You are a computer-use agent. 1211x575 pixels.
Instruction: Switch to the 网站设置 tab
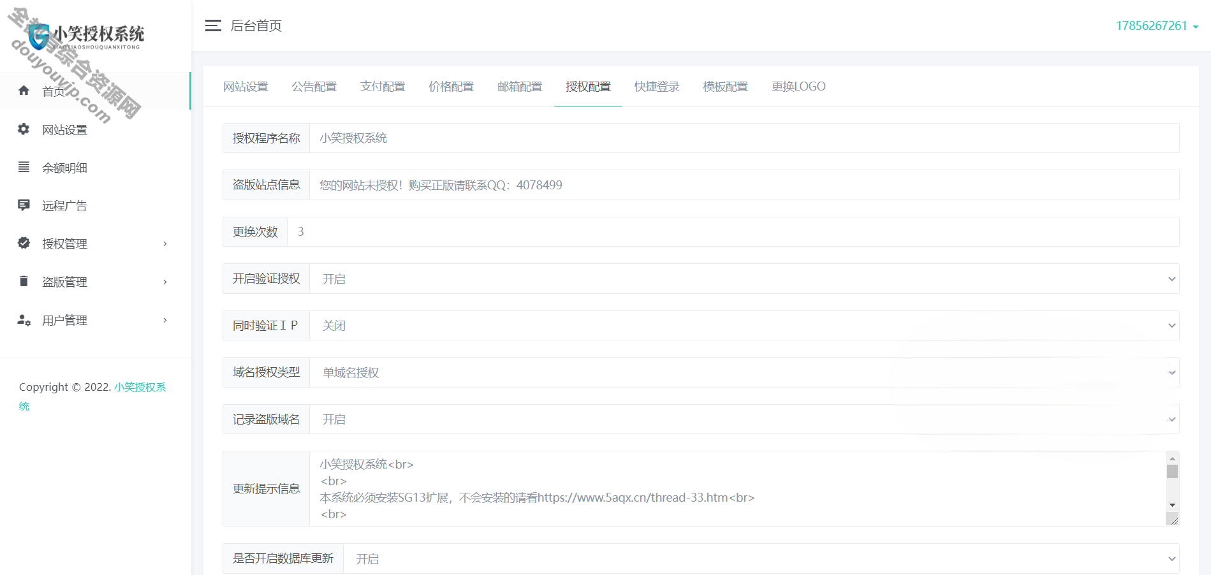pos(246,87)
